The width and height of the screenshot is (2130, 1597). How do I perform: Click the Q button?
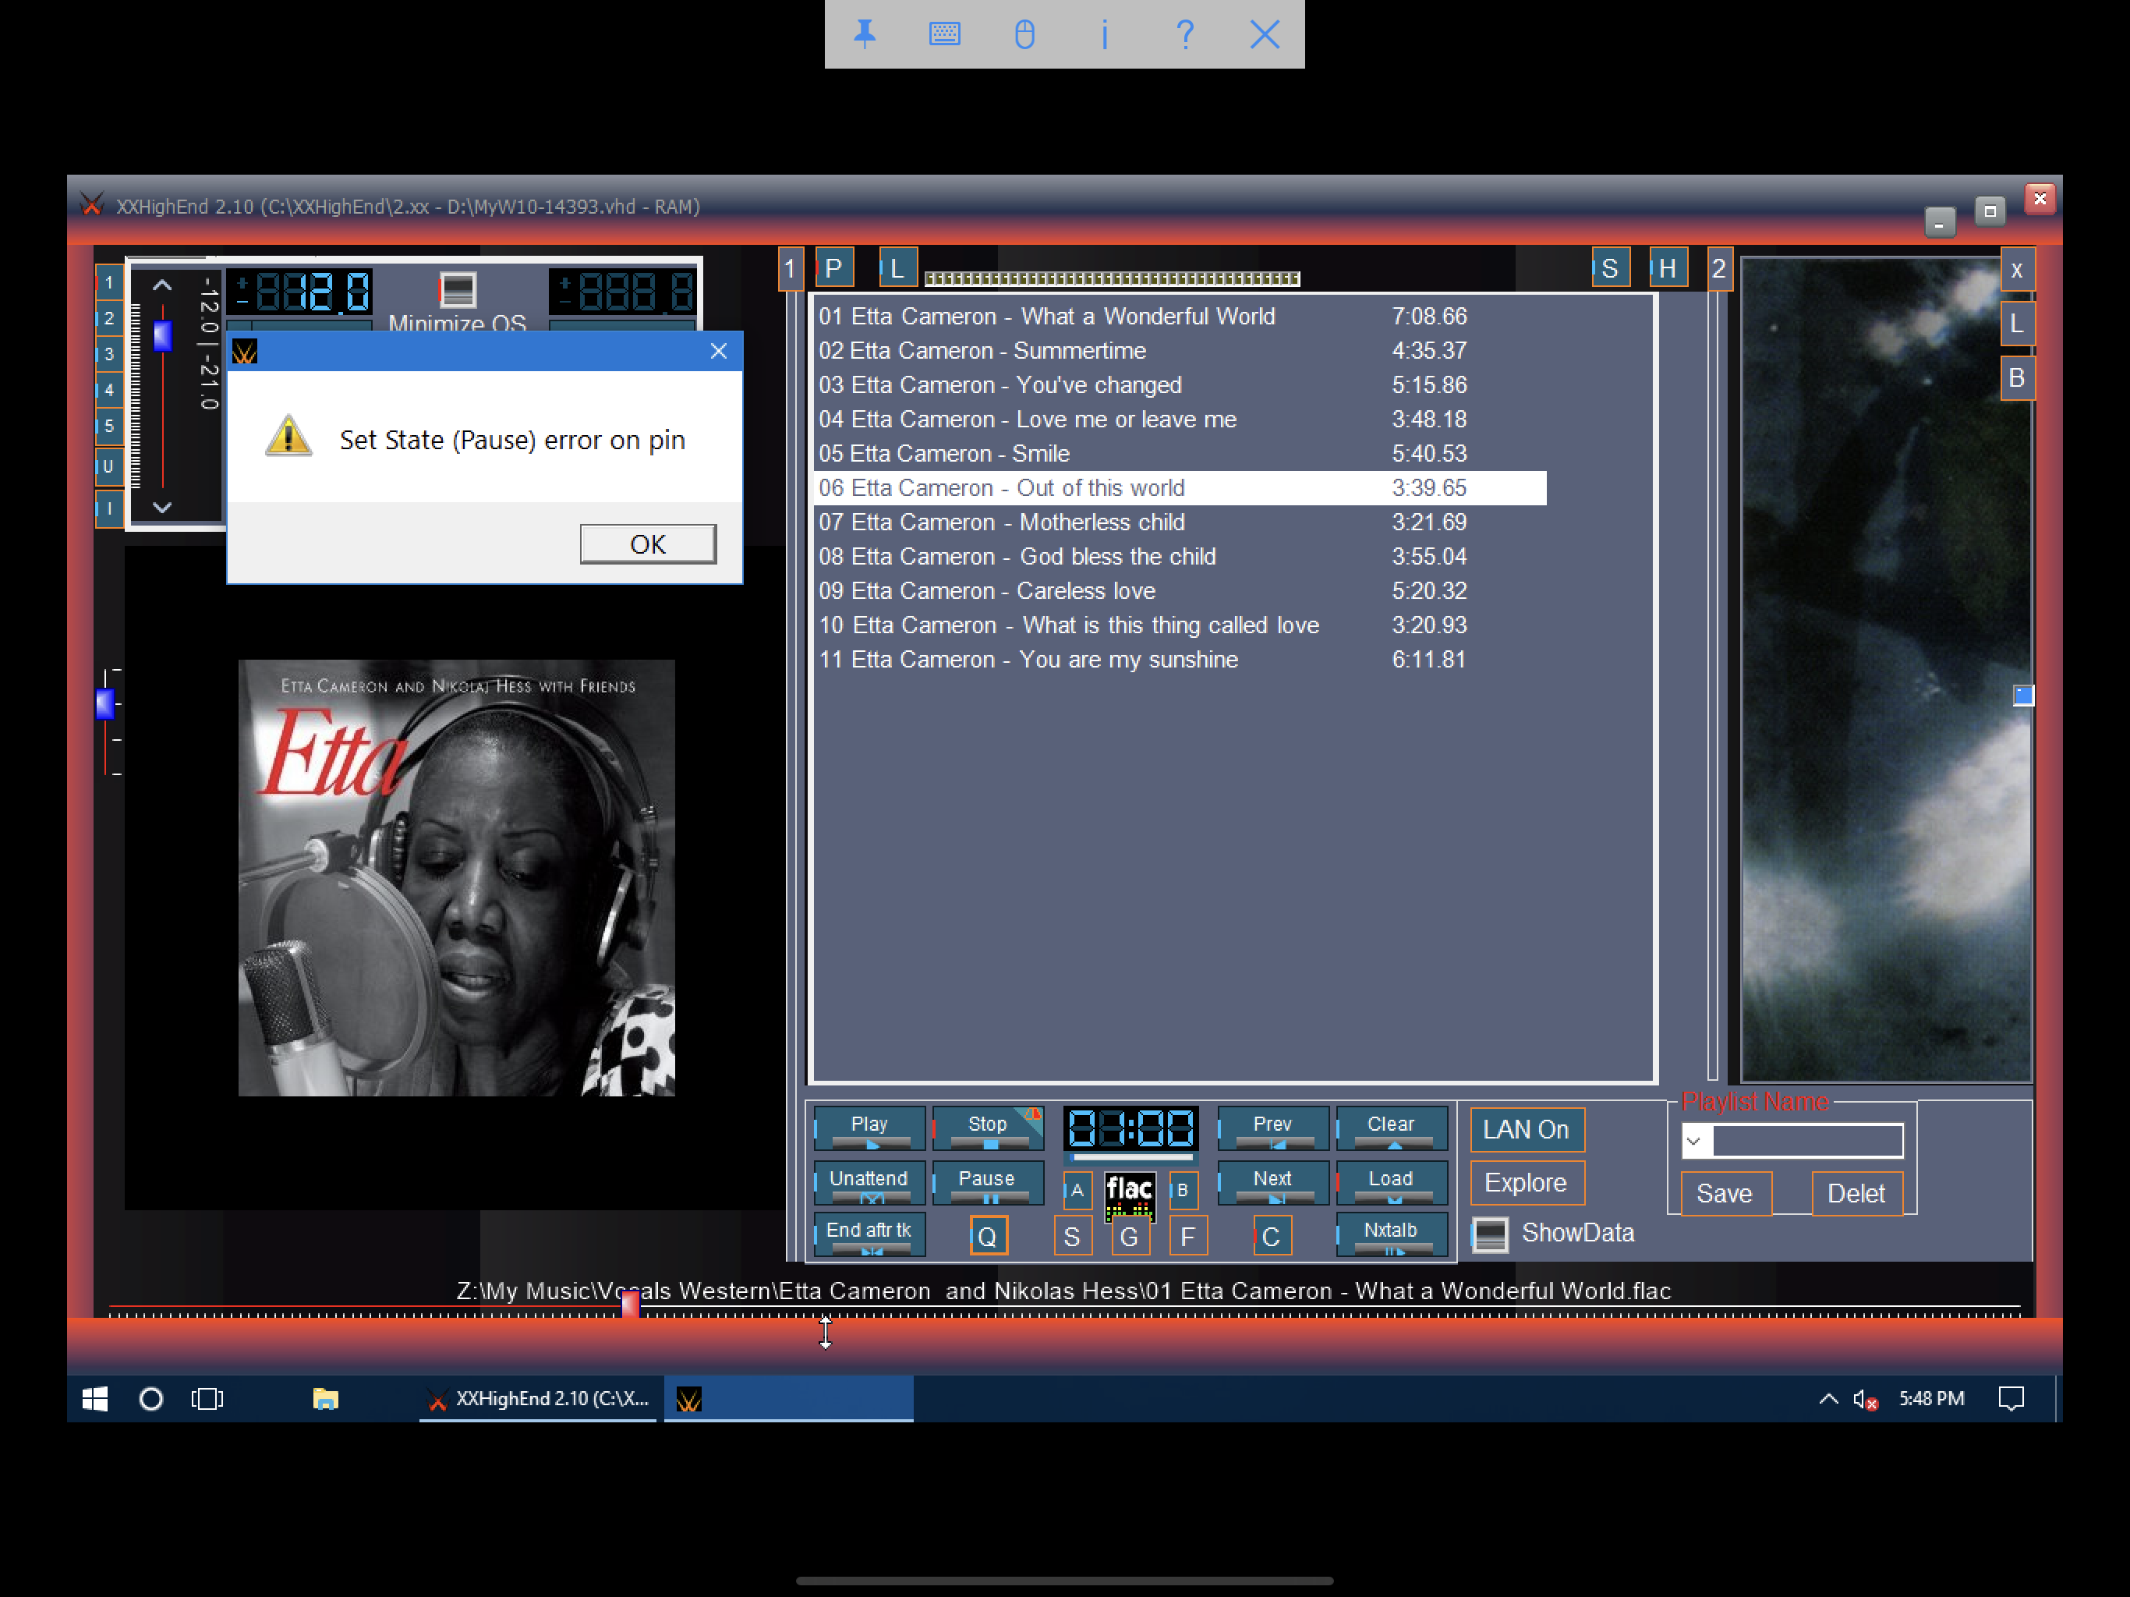988,1236
